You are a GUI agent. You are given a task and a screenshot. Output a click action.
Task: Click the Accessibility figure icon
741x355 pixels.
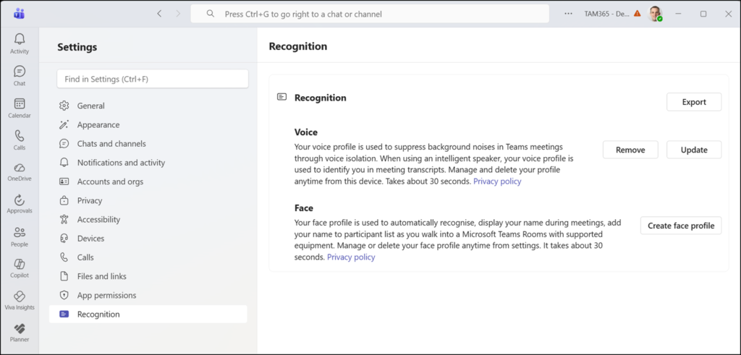coord(64,220)
